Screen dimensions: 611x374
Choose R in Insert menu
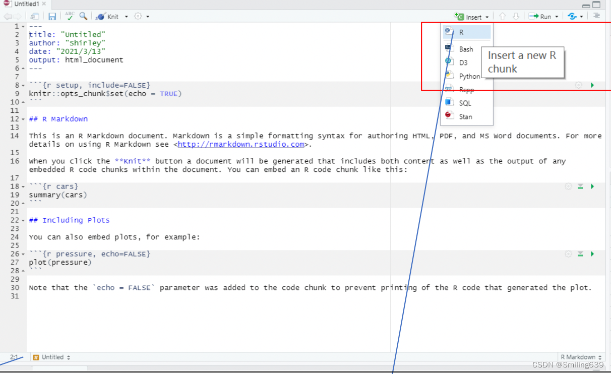point(467,32)
